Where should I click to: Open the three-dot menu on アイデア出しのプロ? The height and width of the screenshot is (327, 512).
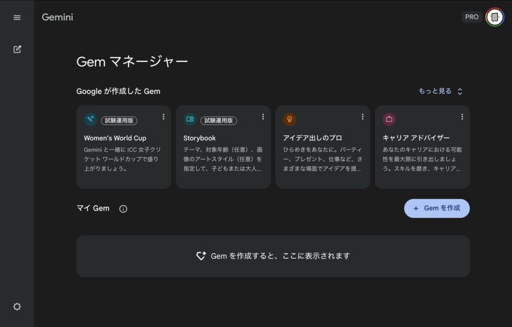[x=362, y=117]
